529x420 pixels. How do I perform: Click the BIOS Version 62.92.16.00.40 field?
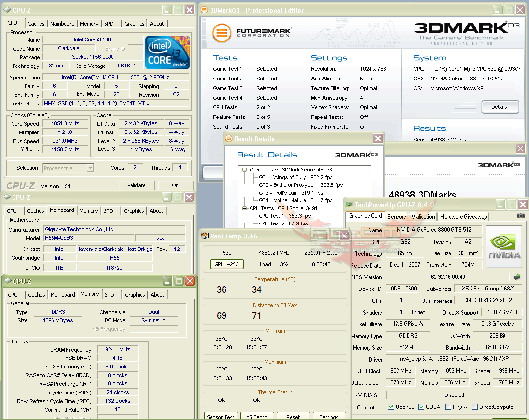[x=448, y=277]
